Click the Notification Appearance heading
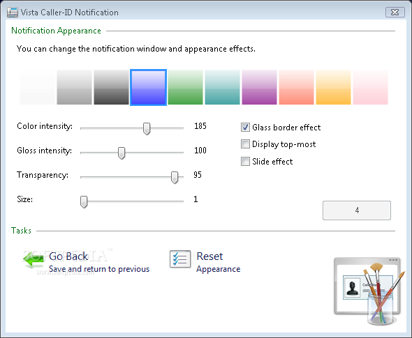The image size is (412, 338). tap(57, 31)
